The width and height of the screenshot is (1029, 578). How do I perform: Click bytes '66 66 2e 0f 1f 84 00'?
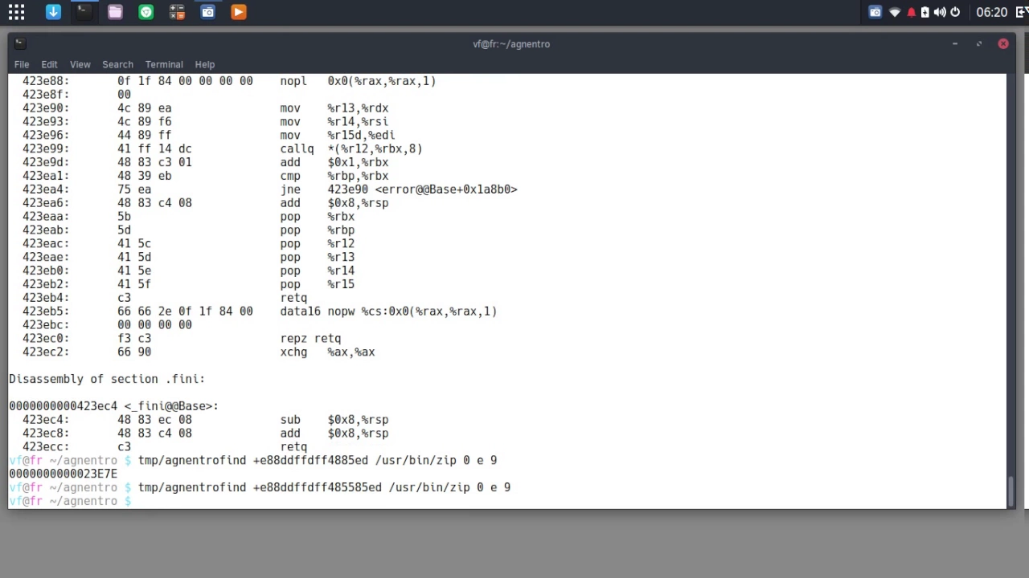185,311
